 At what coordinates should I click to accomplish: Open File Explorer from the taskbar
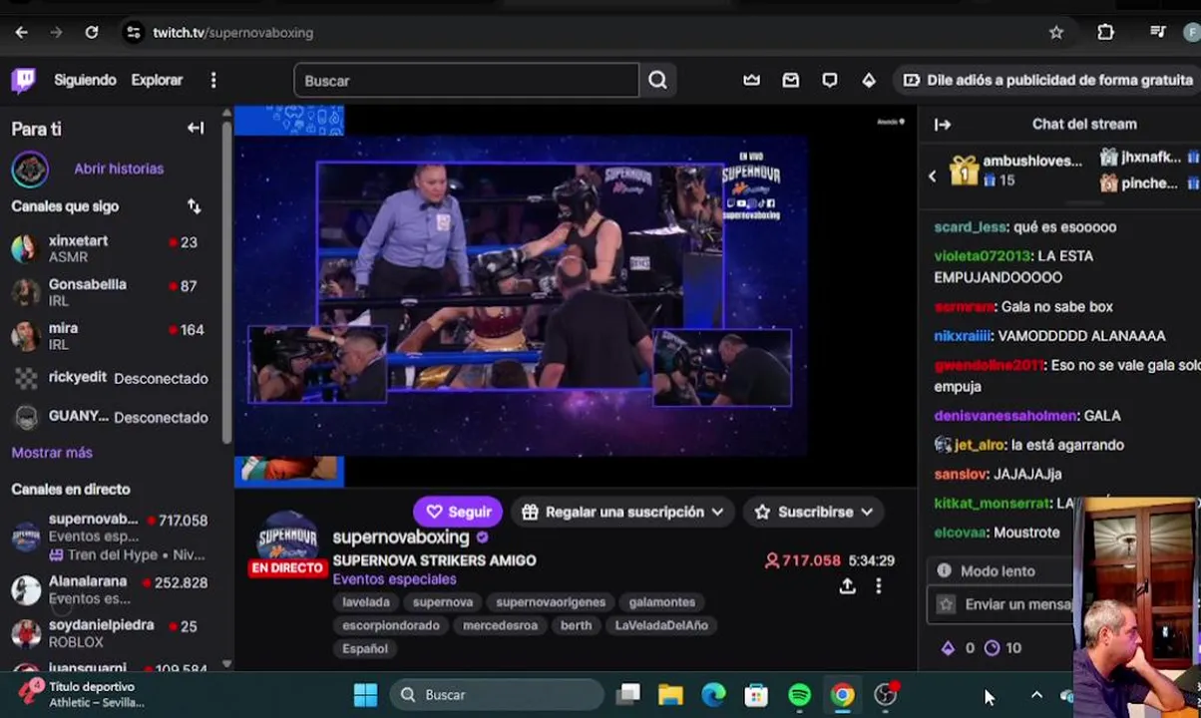[x=670, y=695]
